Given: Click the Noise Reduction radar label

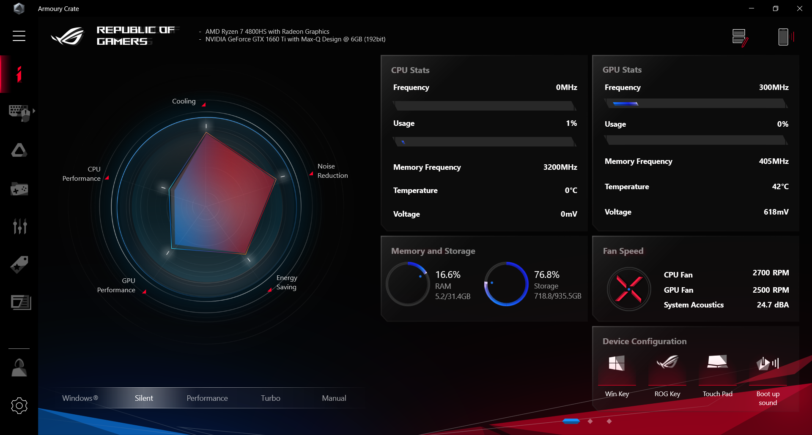Looking at the screenshot, I should (333, 171).
